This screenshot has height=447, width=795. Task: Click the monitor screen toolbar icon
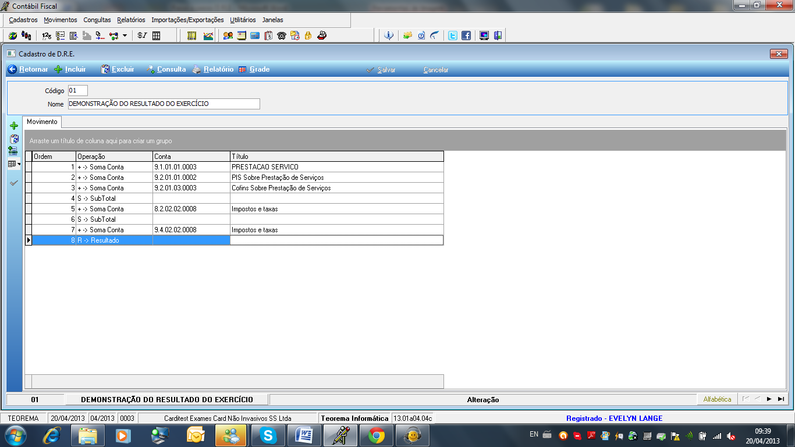click(x=484, y=36)
